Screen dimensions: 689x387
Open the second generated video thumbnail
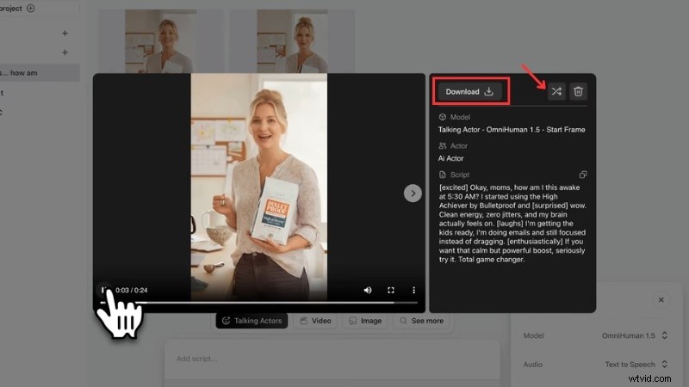(x=292, y=41)
